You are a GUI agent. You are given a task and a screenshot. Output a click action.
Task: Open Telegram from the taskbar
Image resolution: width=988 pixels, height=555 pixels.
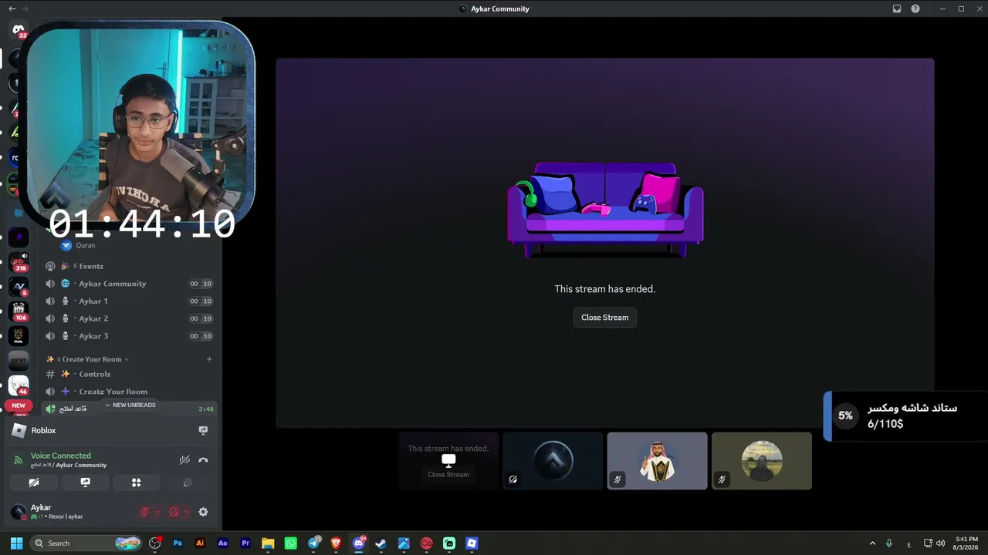313,543
